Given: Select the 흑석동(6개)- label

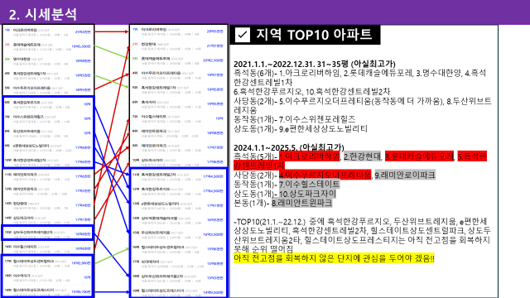Looking at the screenshot, I should click(x=256, y=73).
